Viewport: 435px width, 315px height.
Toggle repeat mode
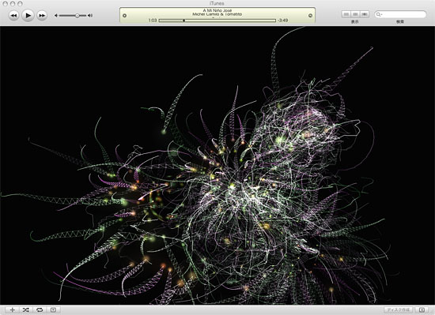point(40,310)
